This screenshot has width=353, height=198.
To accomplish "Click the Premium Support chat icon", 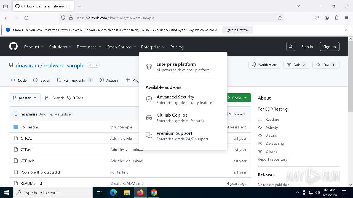I will pyautogui.click(x=149, y=136).
